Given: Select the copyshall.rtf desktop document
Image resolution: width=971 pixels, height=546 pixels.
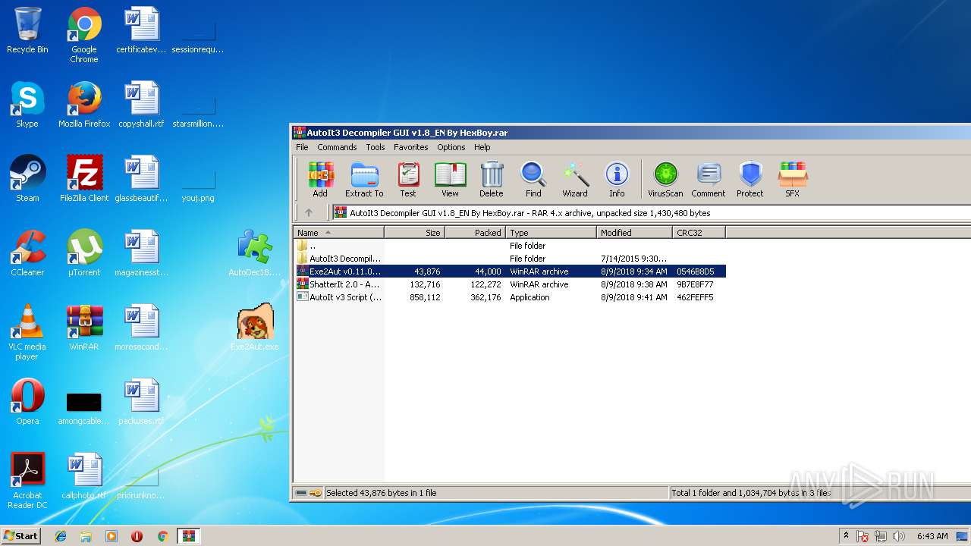Looking at the screenshot, I should (x=141, y=105).
